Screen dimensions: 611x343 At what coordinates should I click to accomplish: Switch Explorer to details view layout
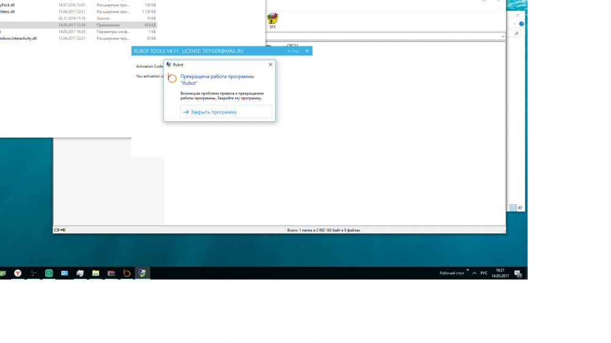click(x=513, y=208)
